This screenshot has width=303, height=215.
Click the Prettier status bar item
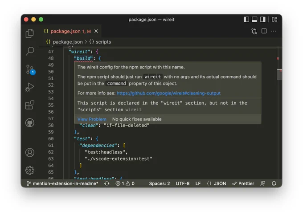[x=243, y=183]
